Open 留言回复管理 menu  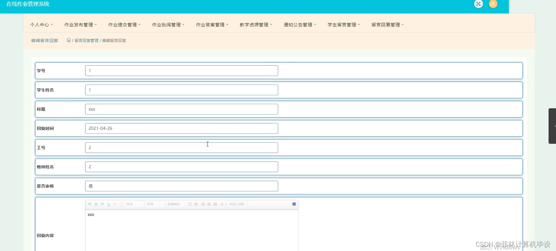point(388,25)
